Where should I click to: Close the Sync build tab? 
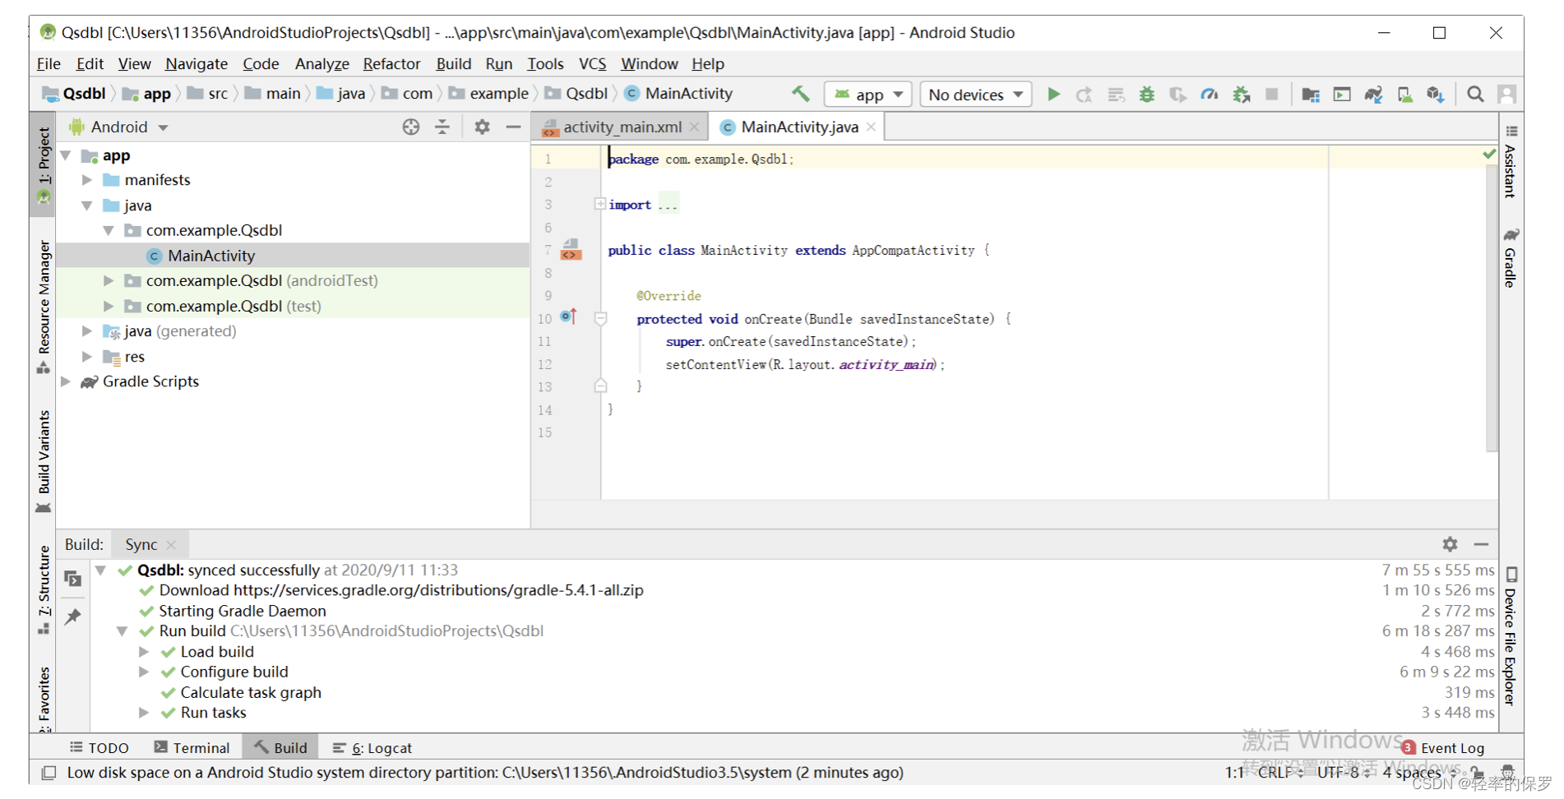click(x=171, y=544)
